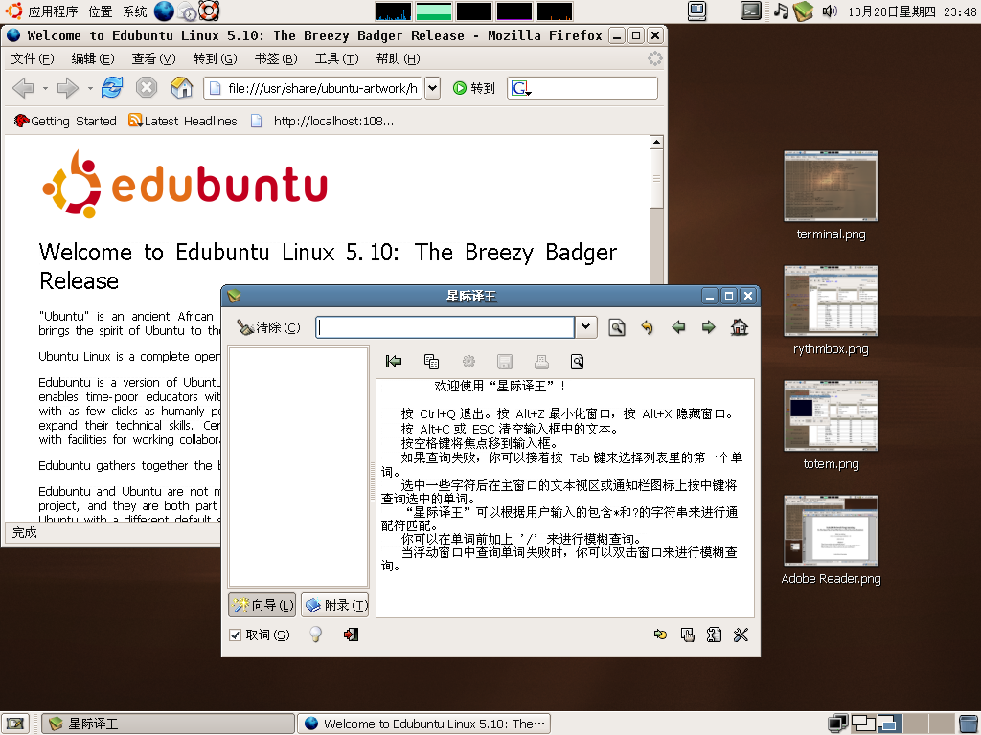
Task: Click the hide-list arrow icon in StarDict
Action: coord(394,361)
